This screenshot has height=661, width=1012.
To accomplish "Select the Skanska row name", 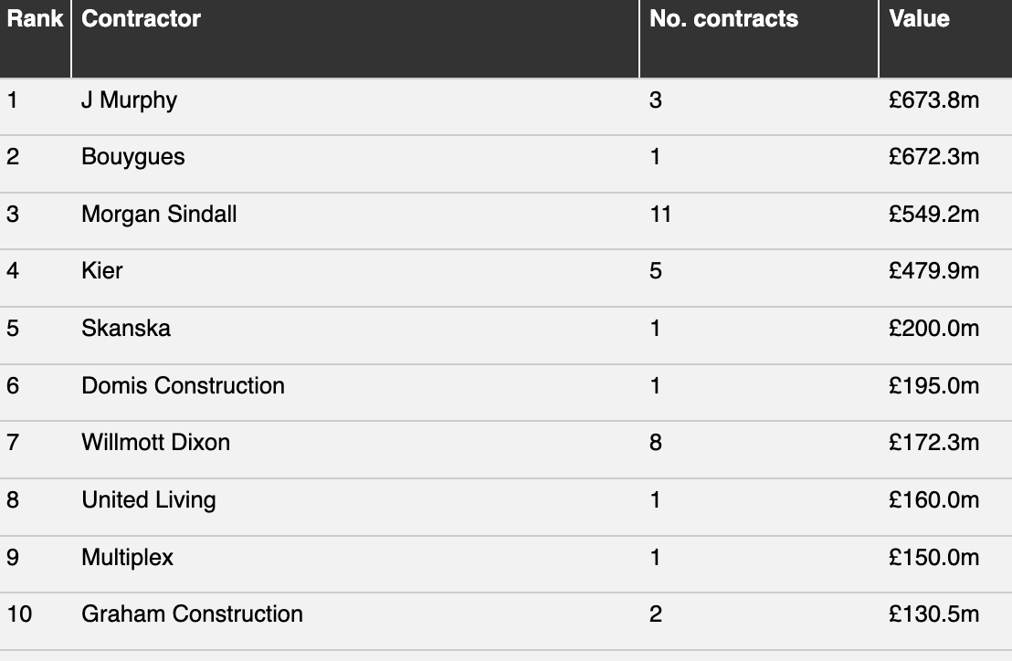I will (126, 329).
